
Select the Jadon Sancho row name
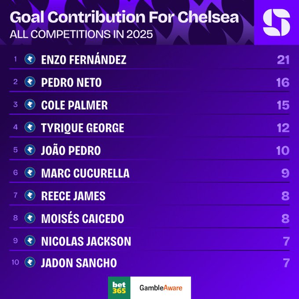click(x=79, y=263)
